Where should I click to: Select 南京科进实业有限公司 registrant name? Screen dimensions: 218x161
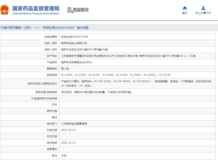(74, 43)
